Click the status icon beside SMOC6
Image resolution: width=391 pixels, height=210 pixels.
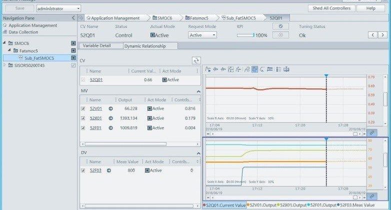pyautogui.click(x=73, y=43)
